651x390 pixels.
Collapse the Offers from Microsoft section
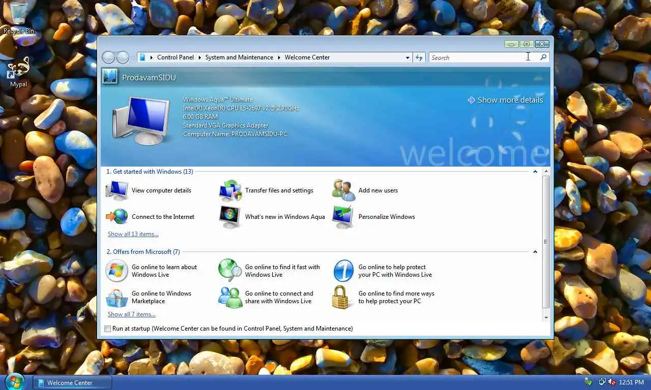(x=535, y=252)
